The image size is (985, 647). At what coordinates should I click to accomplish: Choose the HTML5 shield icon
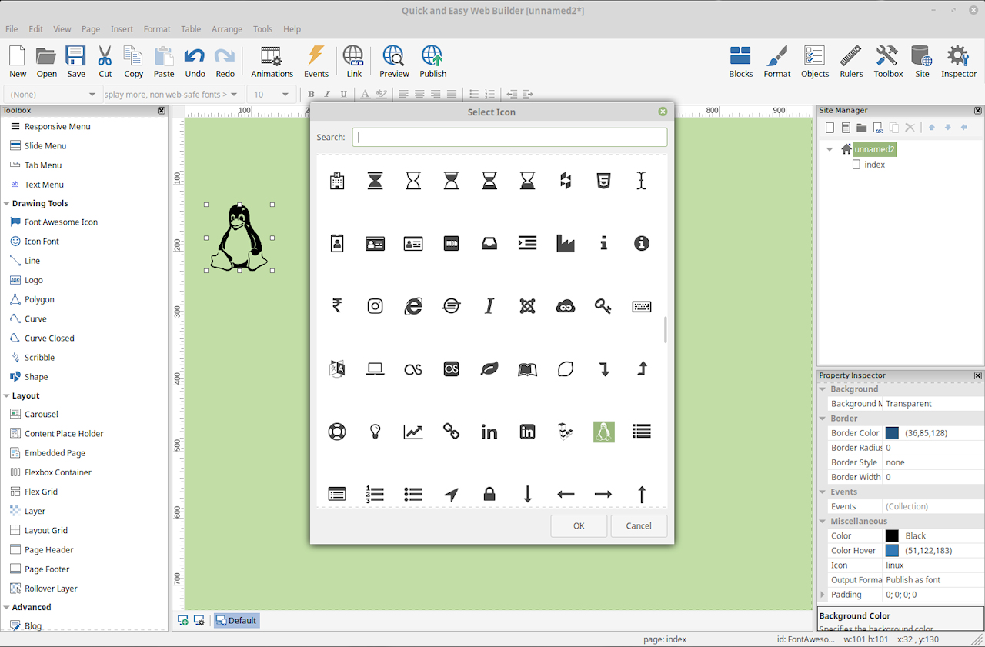click(603, 181)
